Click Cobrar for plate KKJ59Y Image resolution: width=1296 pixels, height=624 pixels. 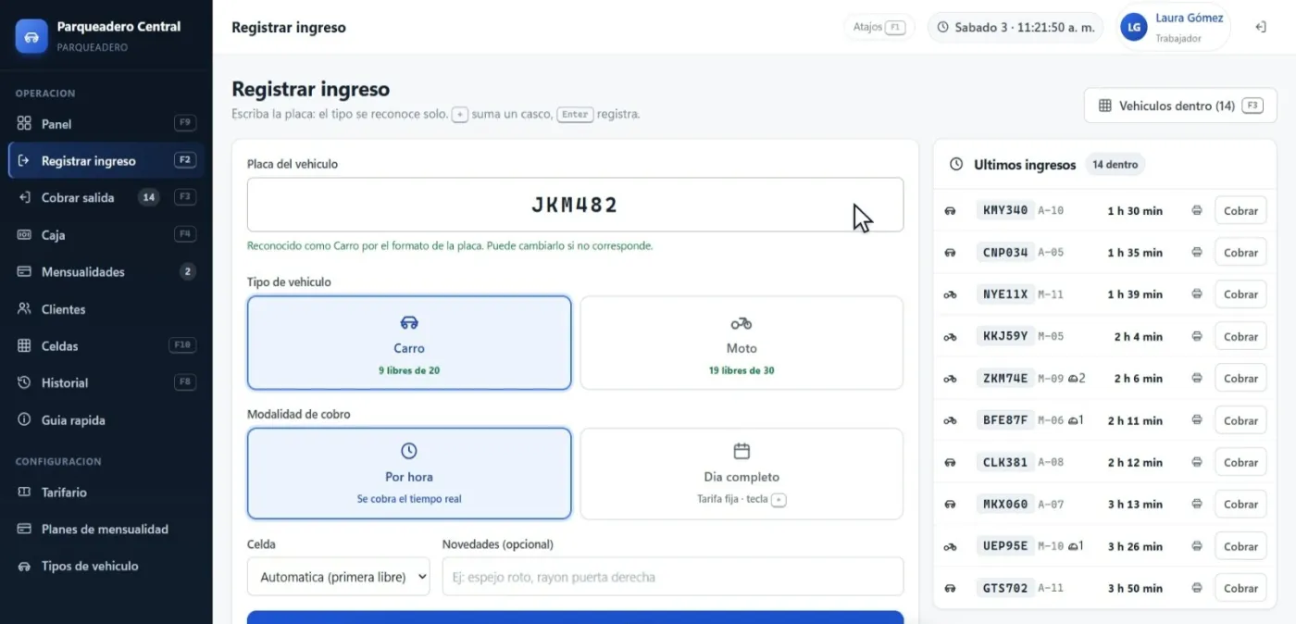[1240, 336]
